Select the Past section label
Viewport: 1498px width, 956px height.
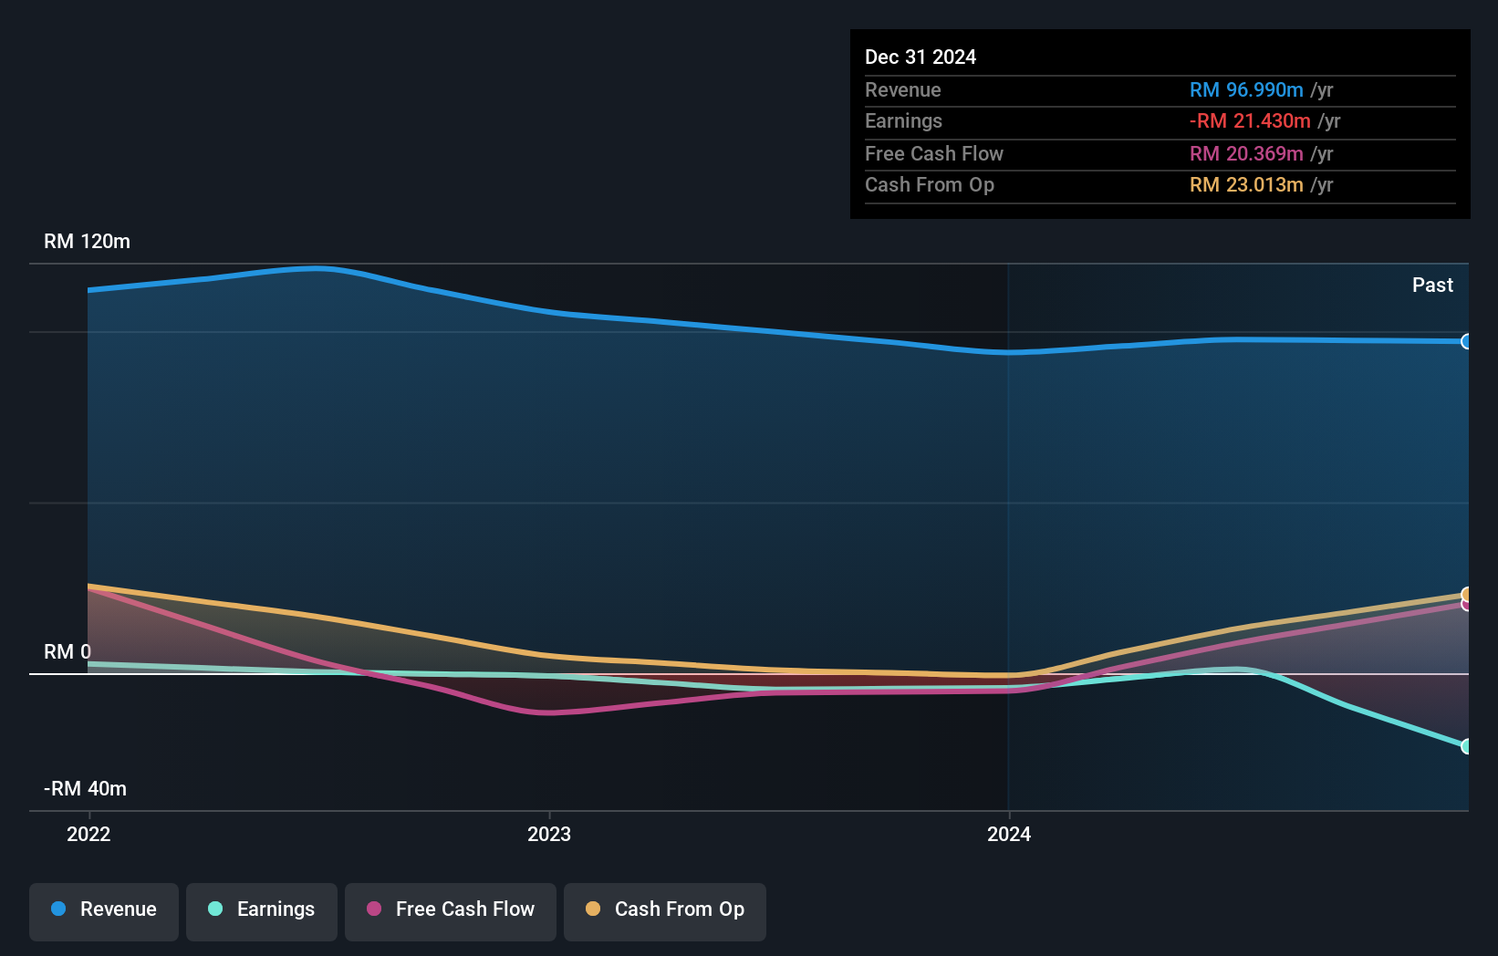[x=1432, y=285]
